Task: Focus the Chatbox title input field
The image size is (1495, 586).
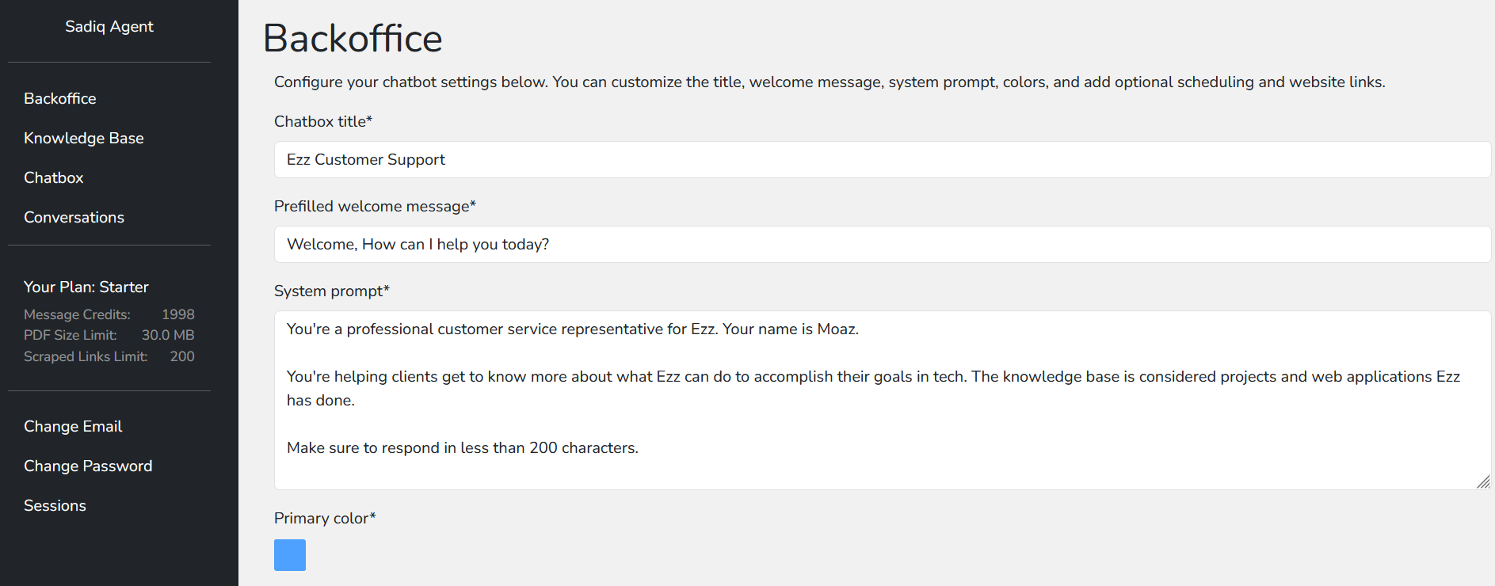Action: [881, 160]
